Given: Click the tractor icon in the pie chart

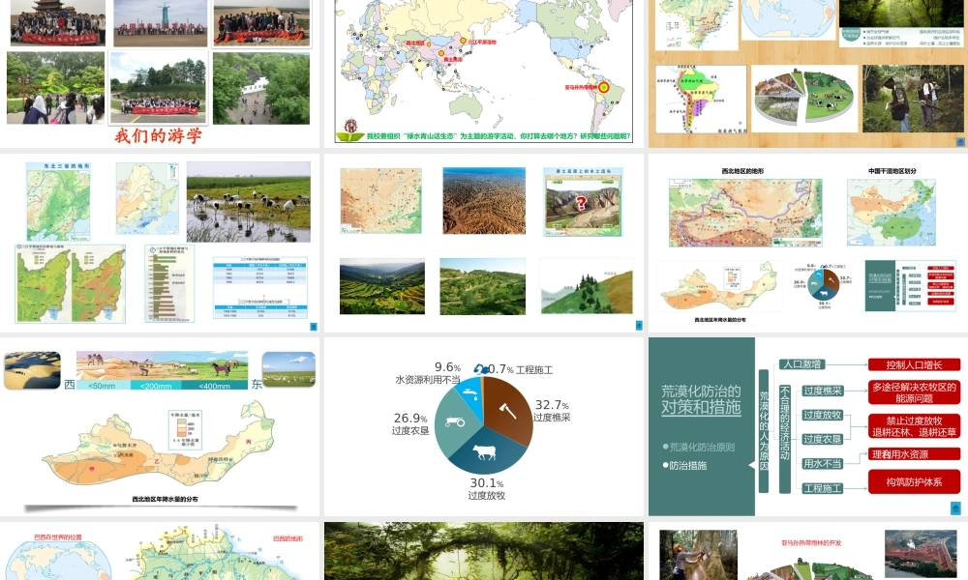Looking at the screenshot, I should click(455, 421).
